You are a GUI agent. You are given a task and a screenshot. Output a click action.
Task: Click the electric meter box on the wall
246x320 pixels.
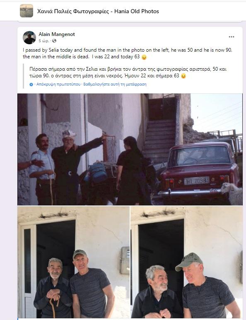coord(125,260)
